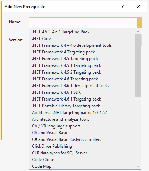The image size is (149, 171).
Task: Select .NET Portable Library Targeting pack
Action: click(x=82, y=106)
